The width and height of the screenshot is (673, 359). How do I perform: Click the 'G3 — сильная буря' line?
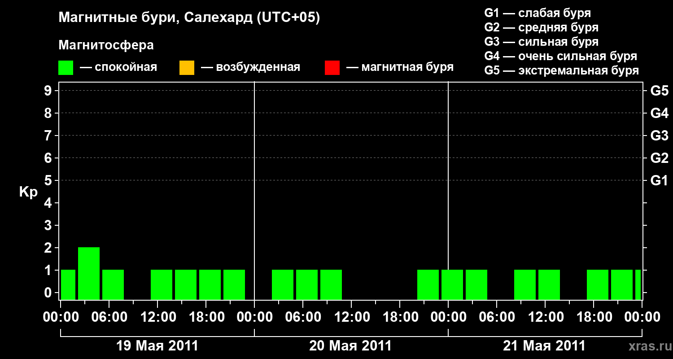pyautogui.click(x=542, y=42)
